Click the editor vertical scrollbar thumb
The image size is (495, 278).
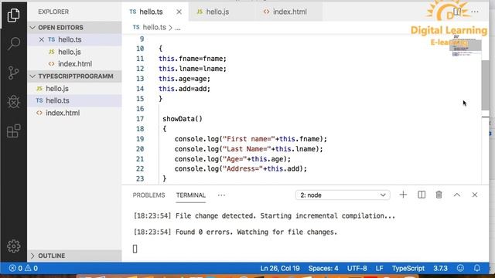[485, 84]
